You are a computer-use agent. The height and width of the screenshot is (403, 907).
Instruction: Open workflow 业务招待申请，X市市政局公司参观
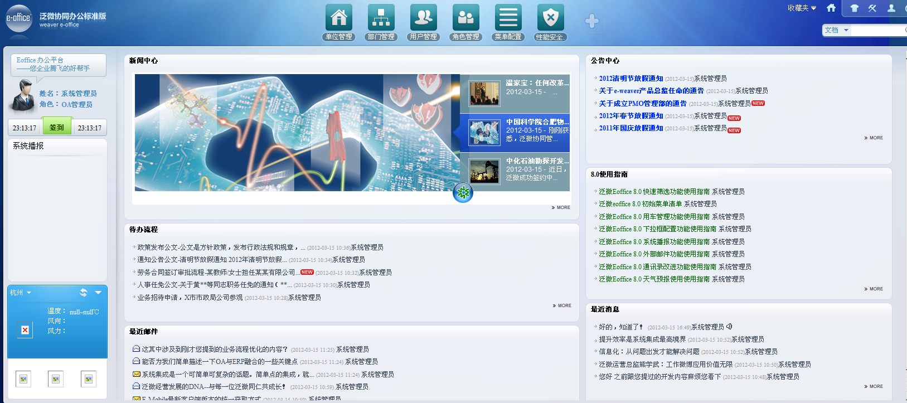(190, 298)
